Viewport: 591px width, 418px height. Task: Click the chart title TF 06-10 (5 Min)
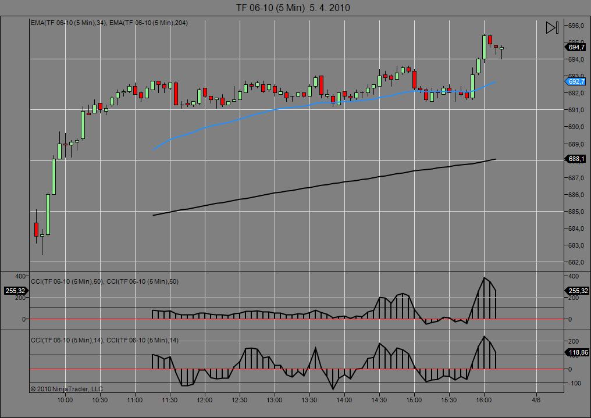[x=270, y=8]
